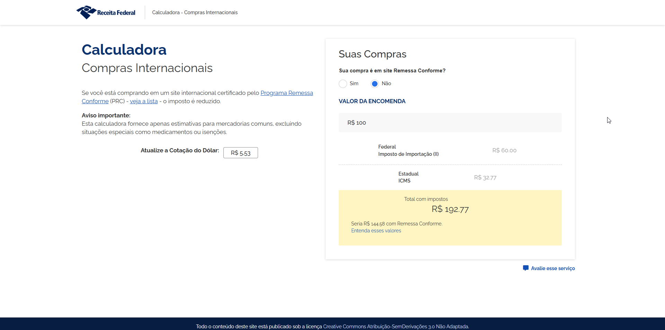Click the Compras Internacionais subheading

pos(147,68)
